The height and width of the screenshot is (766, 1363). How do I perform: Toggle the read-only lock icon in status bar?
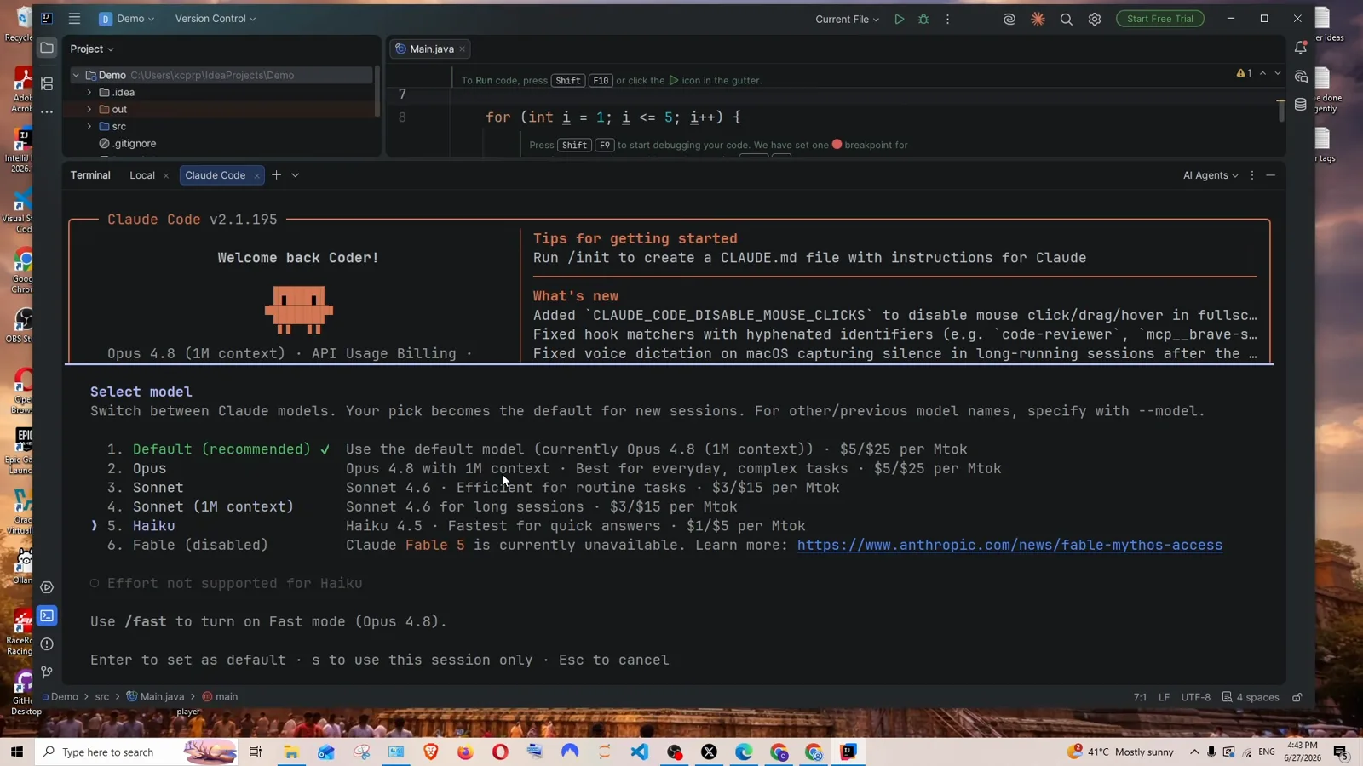(x=1297, y=697)
